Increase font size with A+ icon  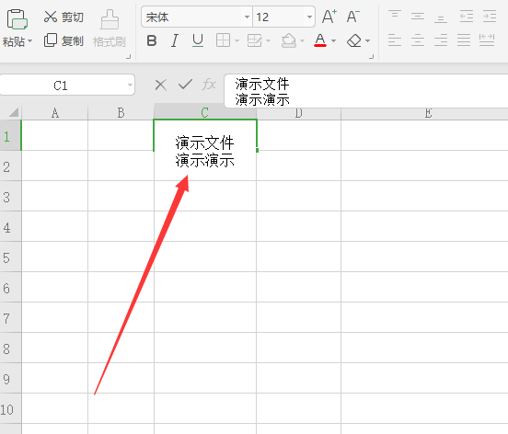[329, 17]
